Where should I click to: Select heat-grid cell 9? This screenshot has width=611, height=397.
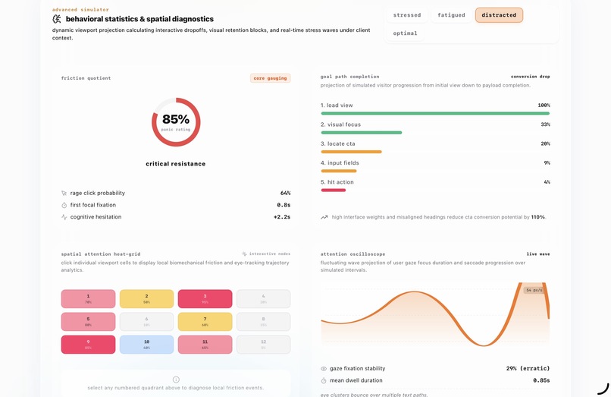click(x=88, y=345)
